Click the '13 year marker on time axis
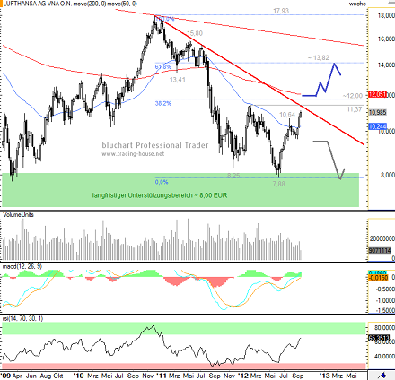The height and width of the screenshot is (380, 395). tap(324, 376)
